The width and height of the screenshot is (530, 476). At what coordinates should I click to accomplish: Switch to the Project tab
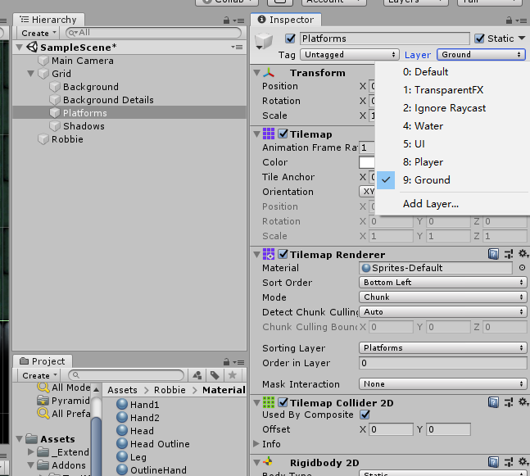click(43, 361)
